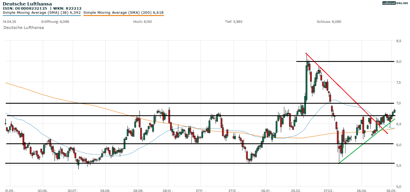
Task: Click the 'Eröffnung: 6,096' value
Action: (x=55, y=22)
